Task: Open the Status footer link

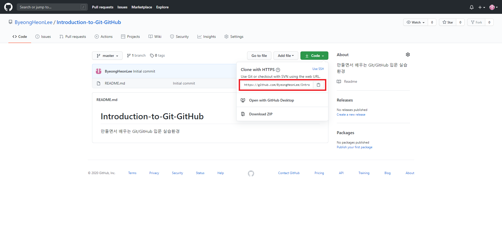Action: 200,173
